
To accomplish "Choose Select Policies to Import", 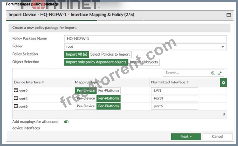I will coord(110,54).
